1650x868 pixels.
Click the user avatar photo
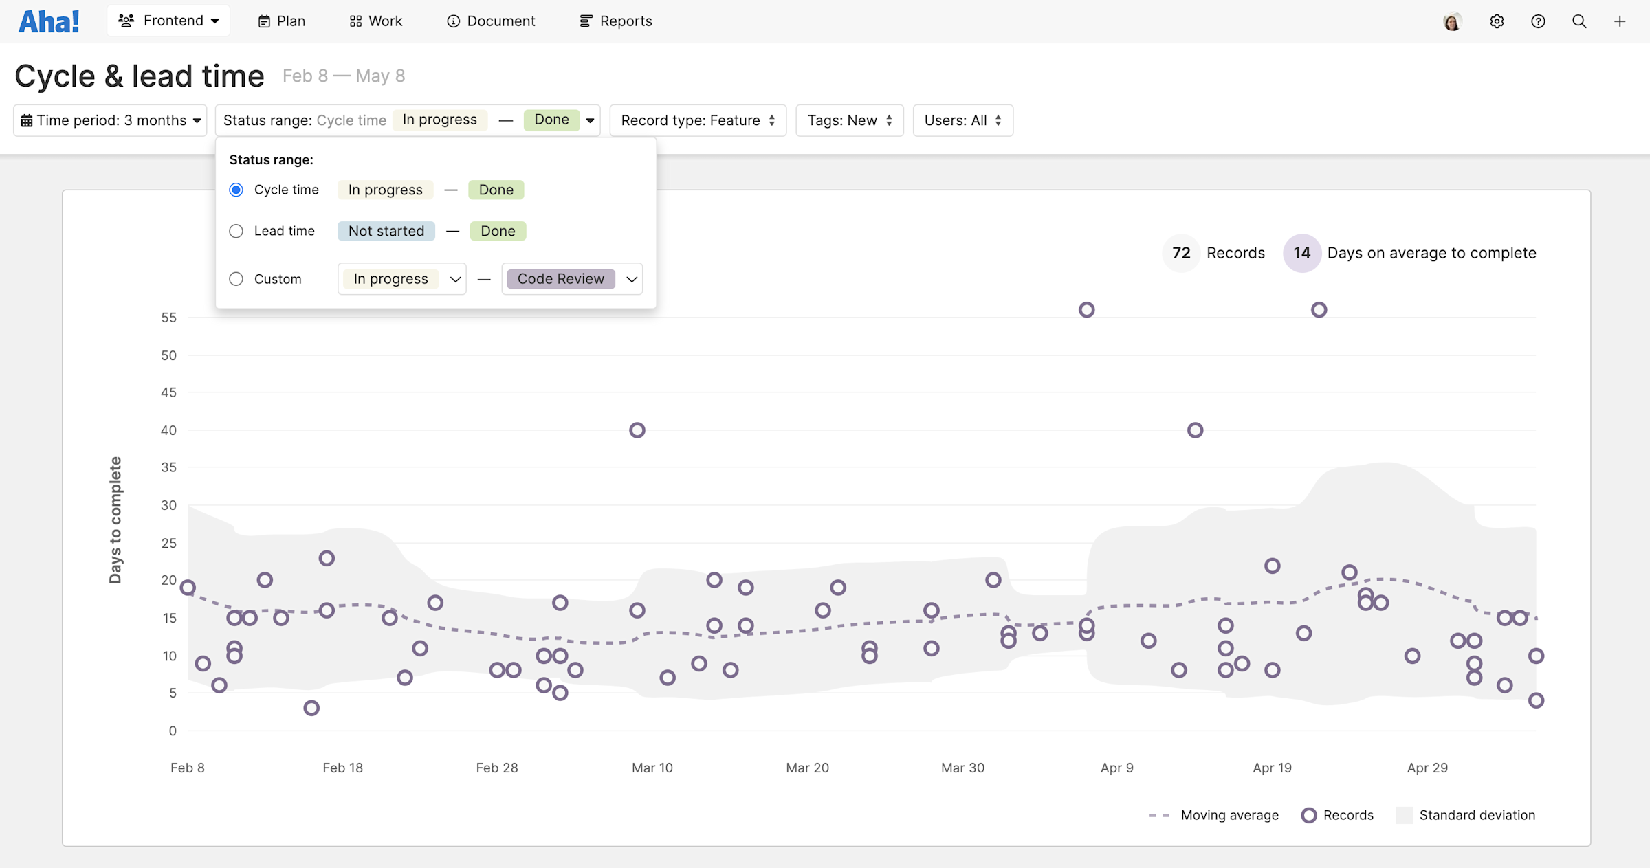coord(1453,21)
